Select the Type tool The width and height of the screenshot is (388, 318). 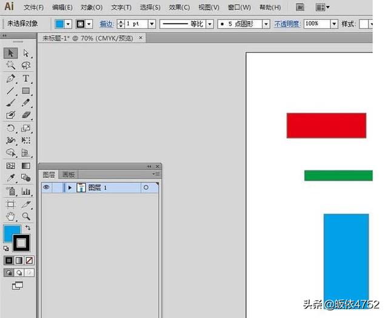[x=25, y=78]
